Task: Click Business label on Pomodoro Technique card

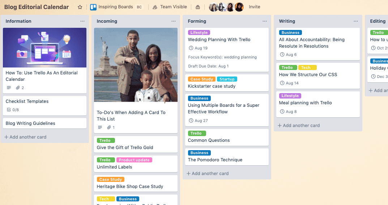Action: 199,153
